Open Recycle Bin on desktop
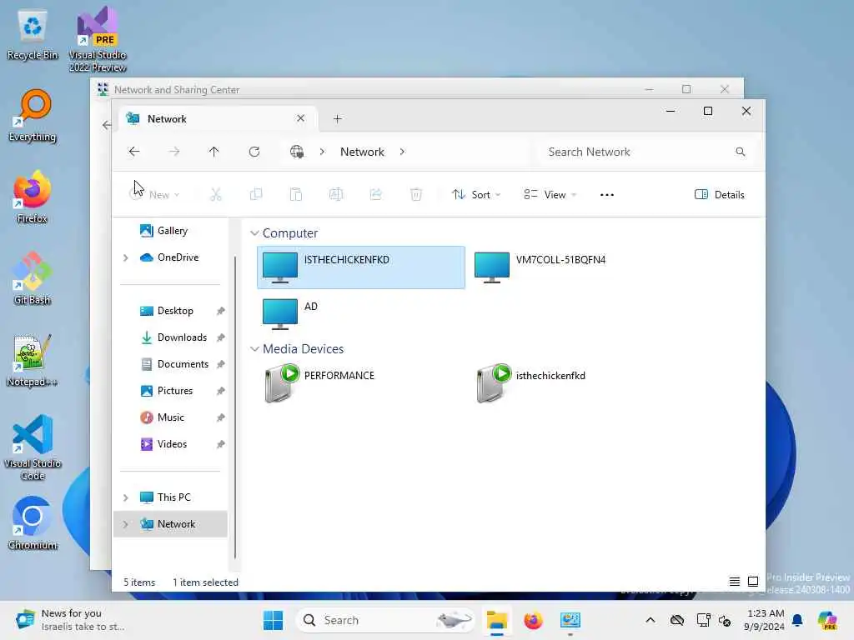854x640 pixels. pyautogui.click(x=33, y=34)
